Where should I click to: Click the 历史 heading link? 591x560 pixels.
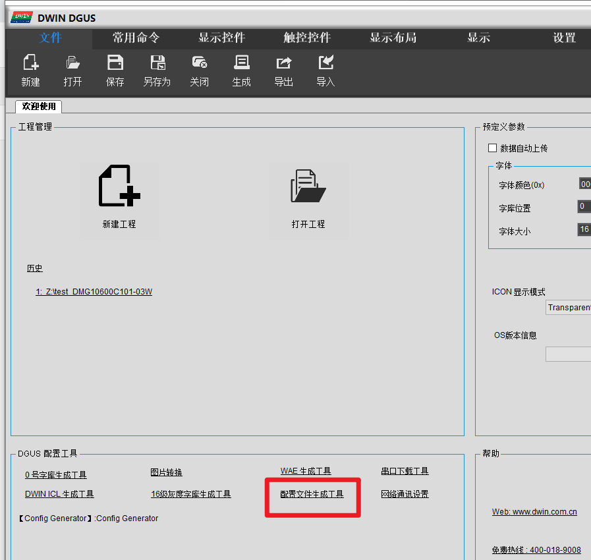point(35,268)
